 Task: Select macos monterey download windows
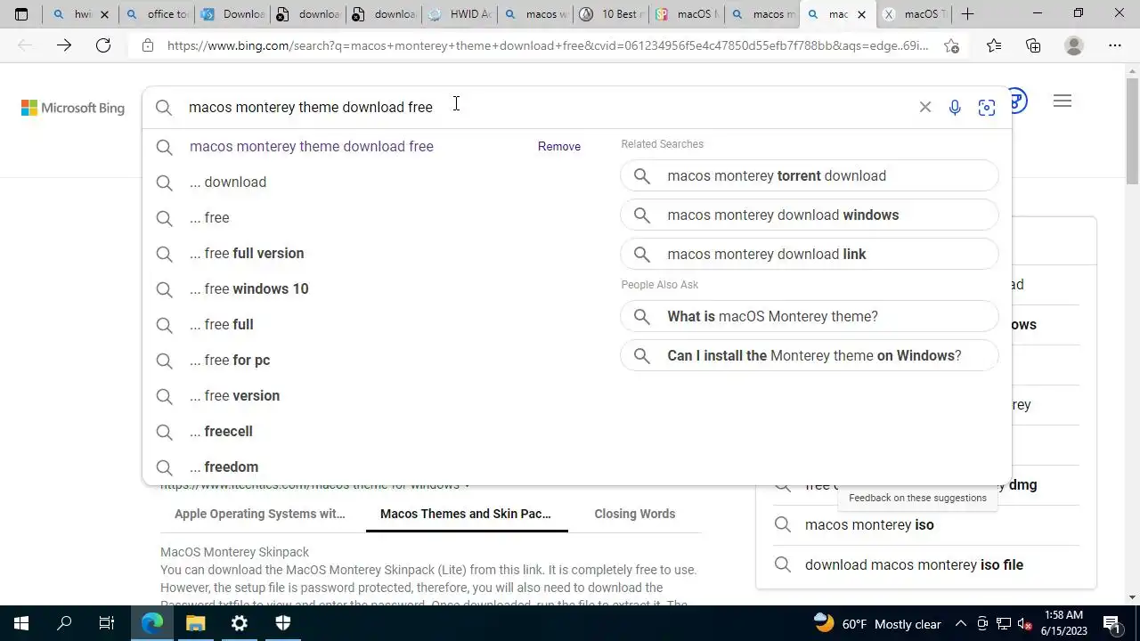click(x=810, y=215)
